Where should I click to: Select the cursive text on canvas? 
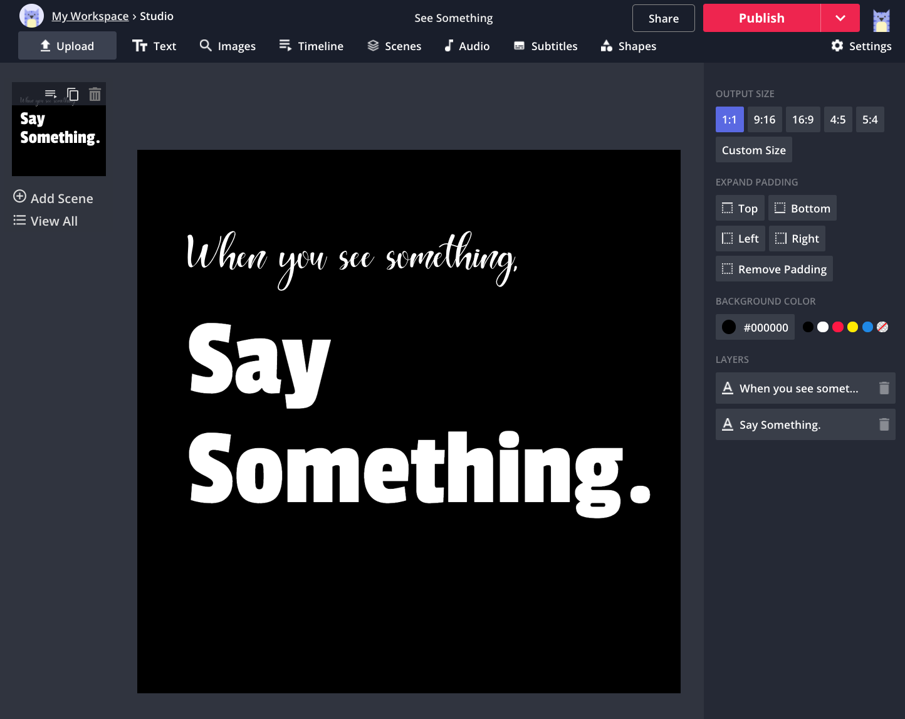[x=352, y=260]
